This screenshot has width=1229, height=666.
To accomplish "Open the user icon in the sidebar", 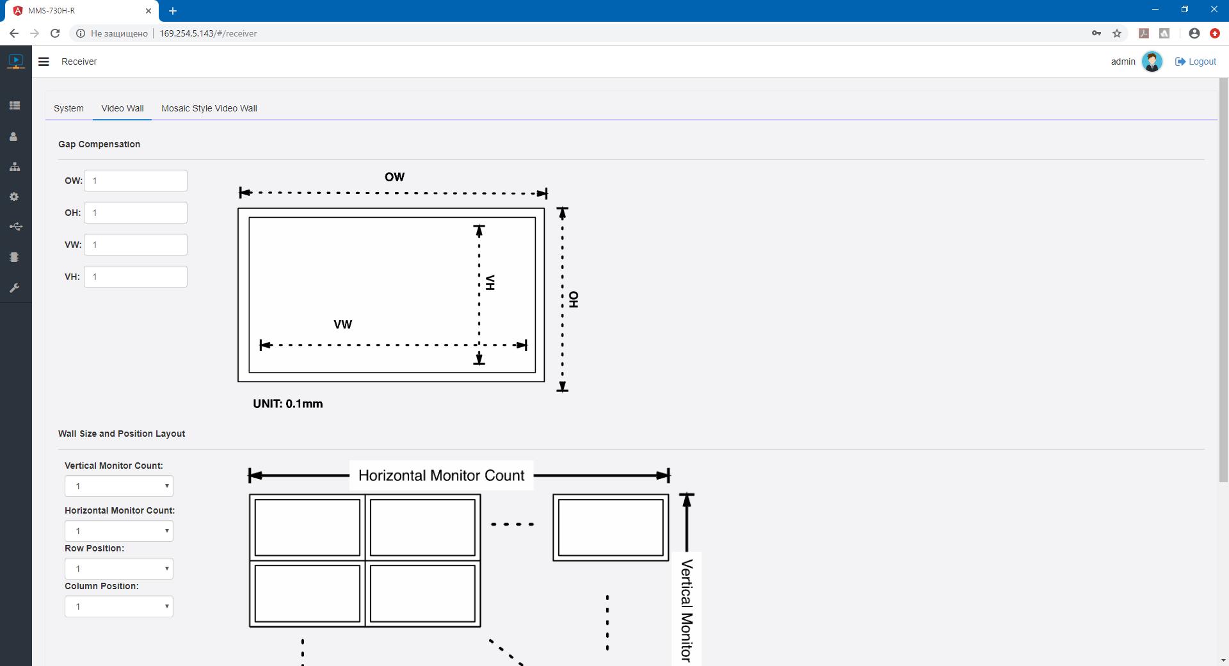I will click(13, 136).
